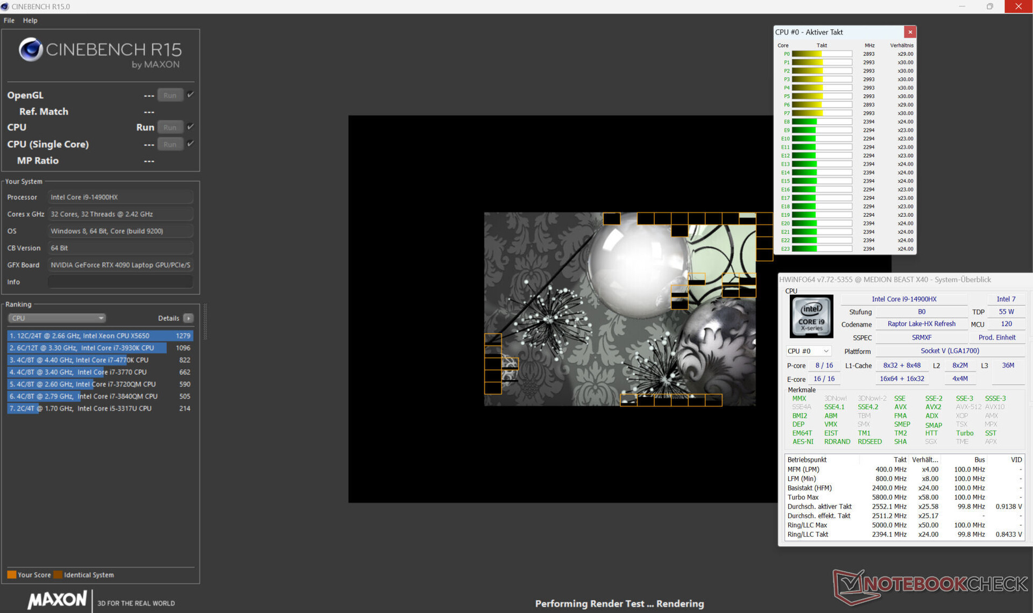The height and width of the screenshot is (613, 1033).
Task: Click the Notebookcheck watermark logo
Action: click(x=931, y=585)
